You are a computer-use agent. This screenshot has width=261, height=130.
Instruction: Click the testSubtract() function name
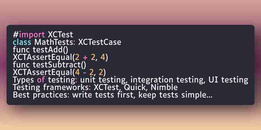point(59,65)
